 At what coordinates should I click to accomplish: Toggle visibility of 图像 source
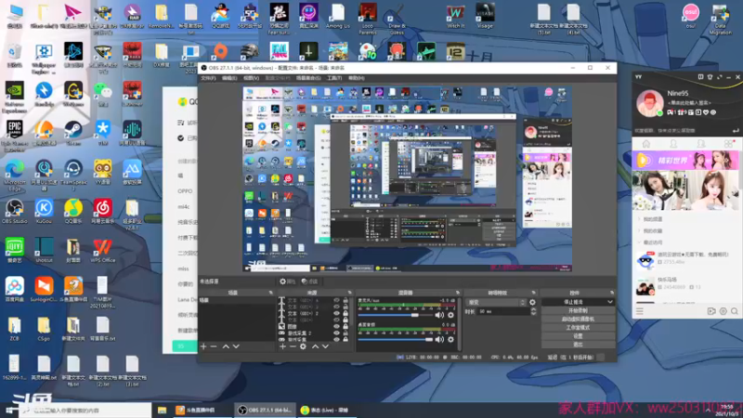pos(336,327)
